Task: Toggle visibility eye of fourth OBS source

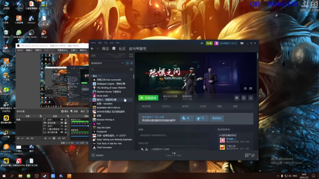Action: [62, 129]
